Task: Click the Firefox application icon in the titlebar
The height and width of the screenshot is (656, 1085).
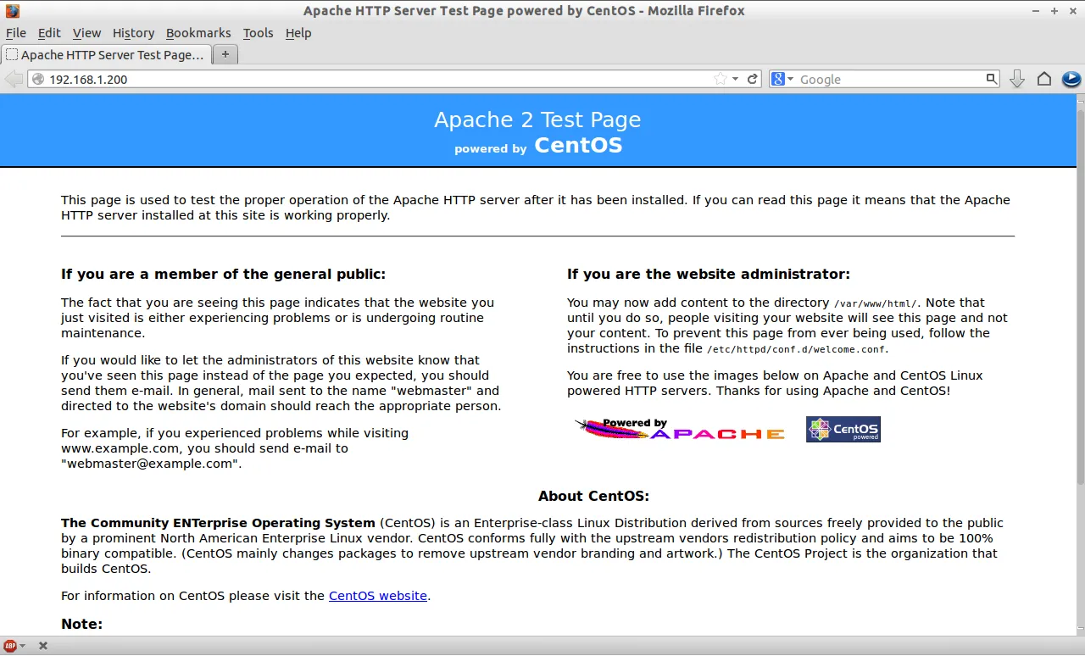Action: coord(11,10)
